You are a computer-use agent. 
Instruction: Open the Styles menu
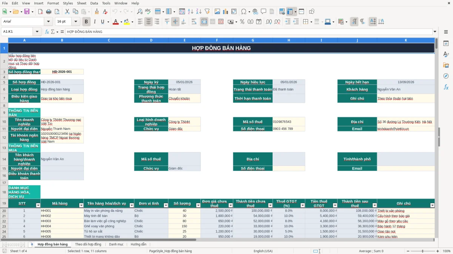68,3
